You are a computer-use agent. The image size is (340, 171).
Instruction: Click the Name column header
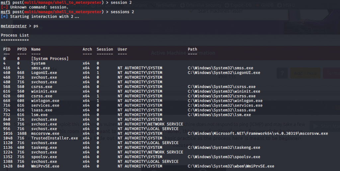(x=36, y=49)
